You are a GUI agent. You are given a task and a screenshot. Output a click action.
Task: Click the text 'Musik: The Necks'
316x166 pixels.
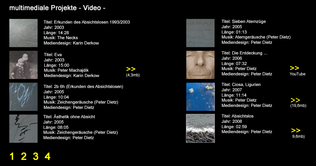point(61,38)
